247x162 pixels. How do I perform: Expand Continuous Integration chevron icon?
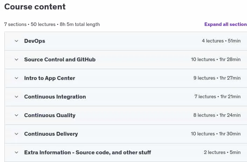[x=16, y=97]
